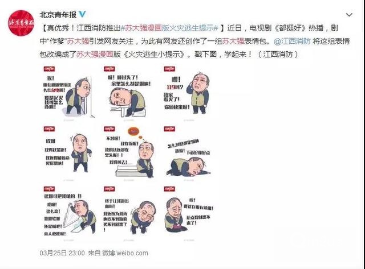Open the #苏大强漫画版火灾逃生提示# hashtag
This screenshot has width=365, height=269.
[x=169, y=28]
